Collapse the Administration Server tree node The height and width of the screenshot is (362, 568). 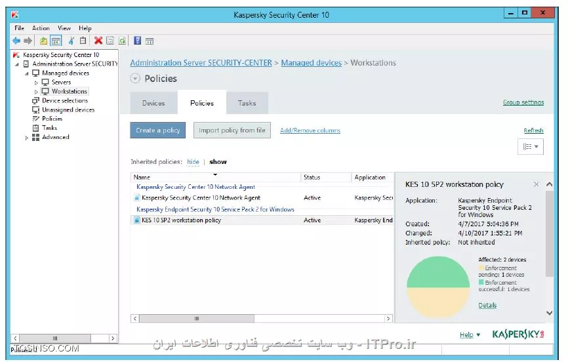click(x=17, y=64)
